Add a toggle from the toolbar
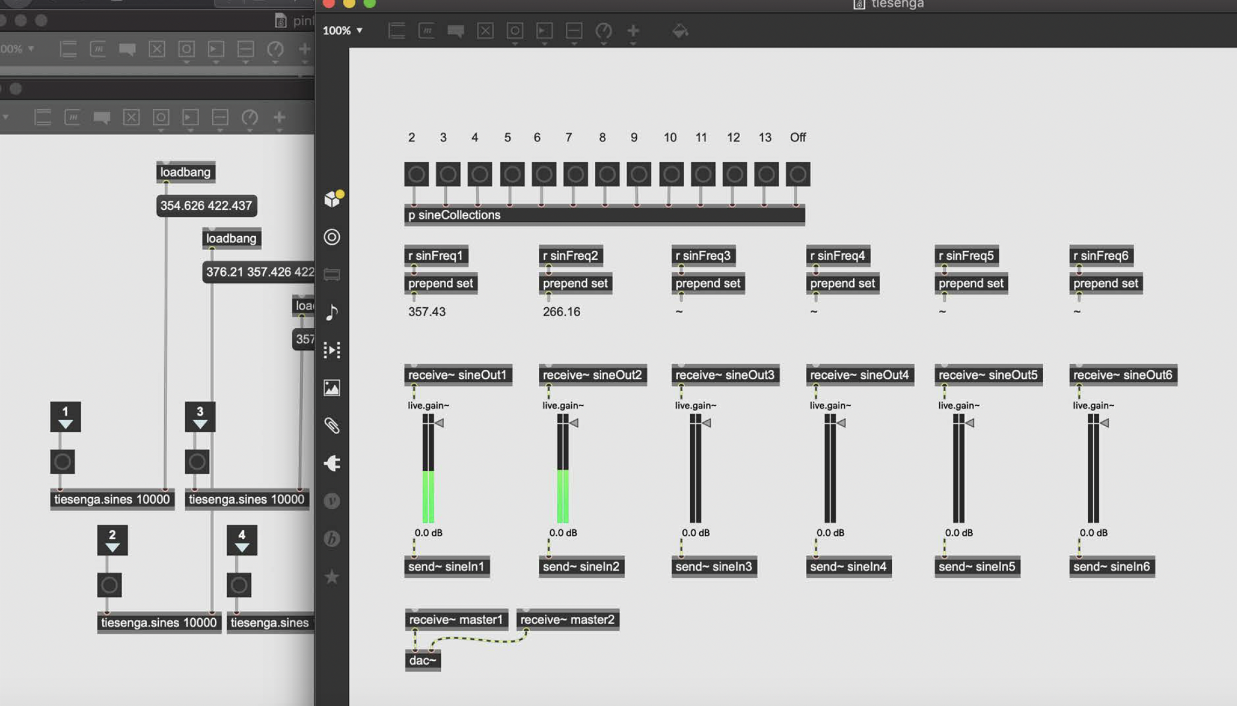The image size is (1237, 706). click(x=485, y=31)
